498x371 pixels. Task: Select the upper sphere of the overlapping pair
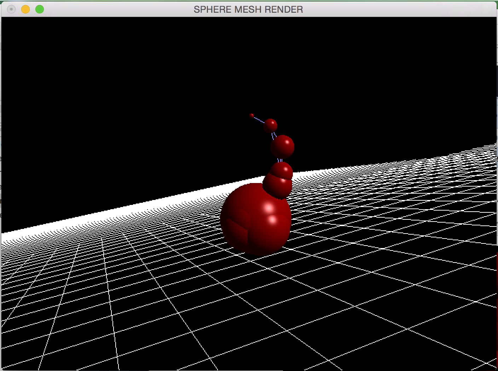click(x=282, y=170)
